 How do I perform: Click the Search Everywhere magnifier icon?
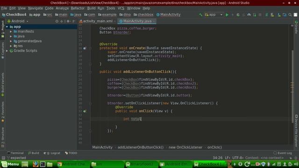coord(290,14)
